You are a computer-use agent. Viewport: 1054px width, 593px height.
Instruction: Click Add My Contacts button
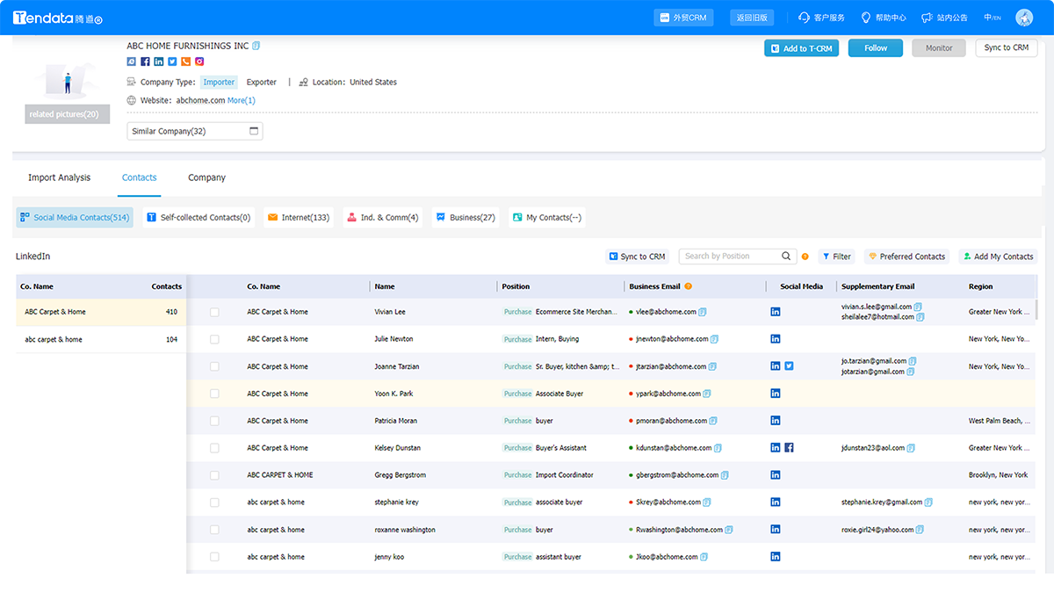point(998,257)
